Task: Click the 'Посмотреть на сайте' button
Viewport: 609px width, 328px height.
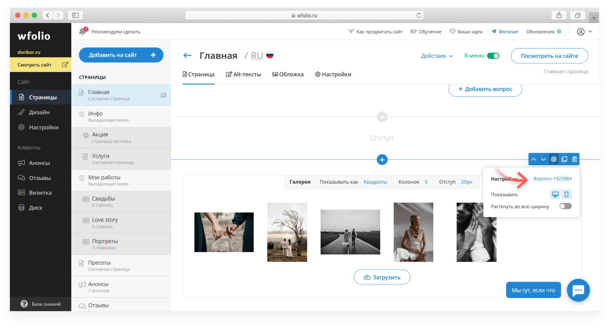Action: pos(549,56)
